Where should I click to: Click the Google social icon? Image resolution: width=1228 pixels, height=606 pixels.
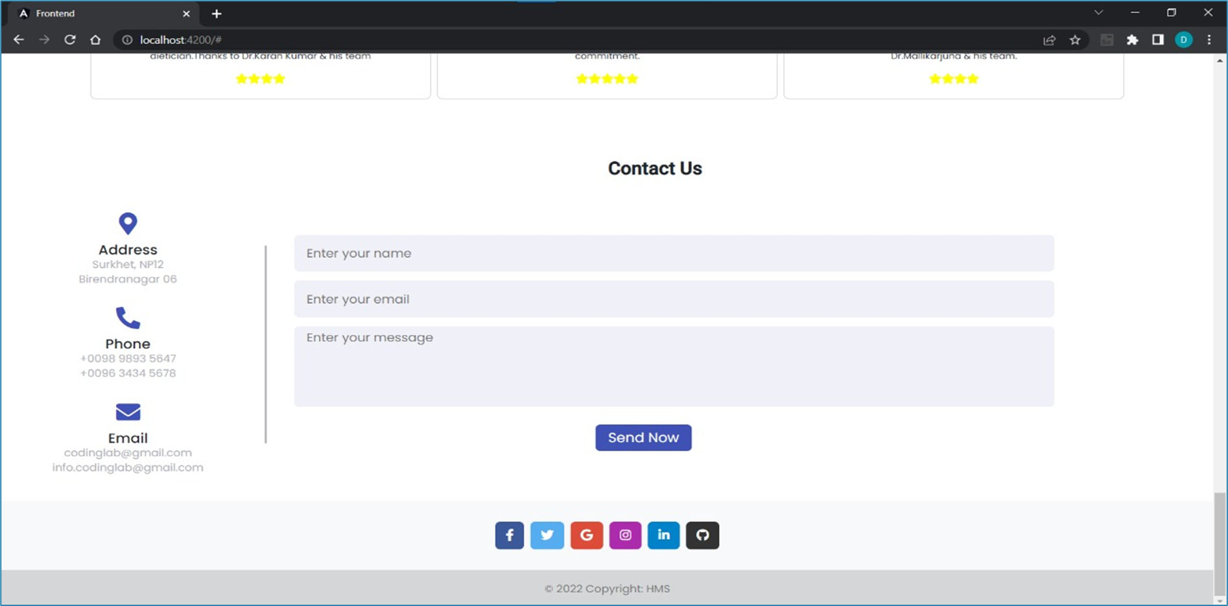click(587, 535)
